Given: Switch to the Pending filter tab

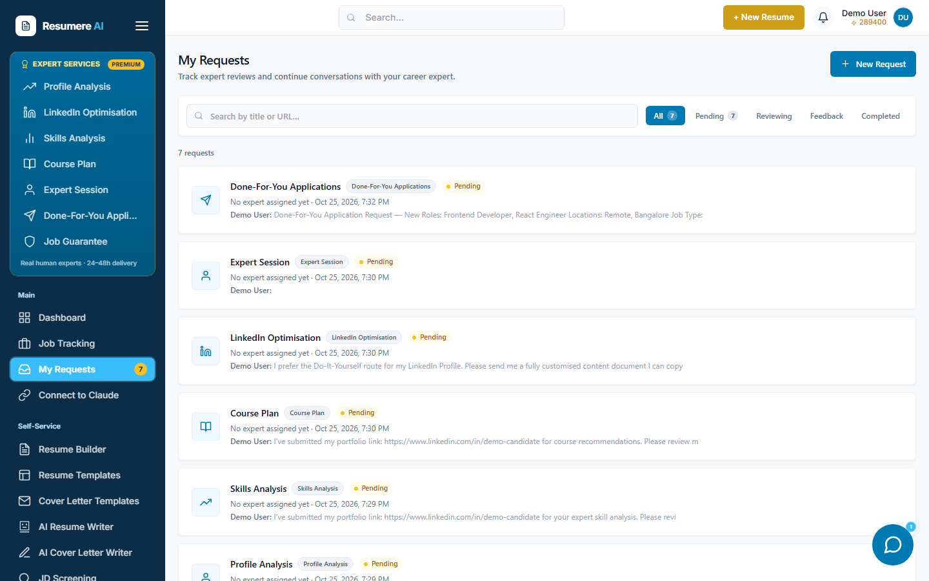Looking at the screenshot, I should (x=716, y=116).
